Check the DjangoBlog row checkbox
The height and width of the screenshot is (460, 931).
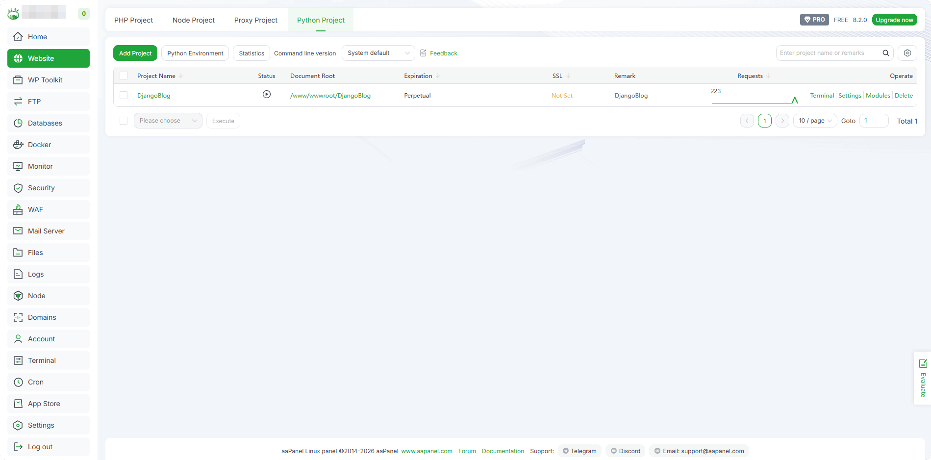(x=124, y=95)
